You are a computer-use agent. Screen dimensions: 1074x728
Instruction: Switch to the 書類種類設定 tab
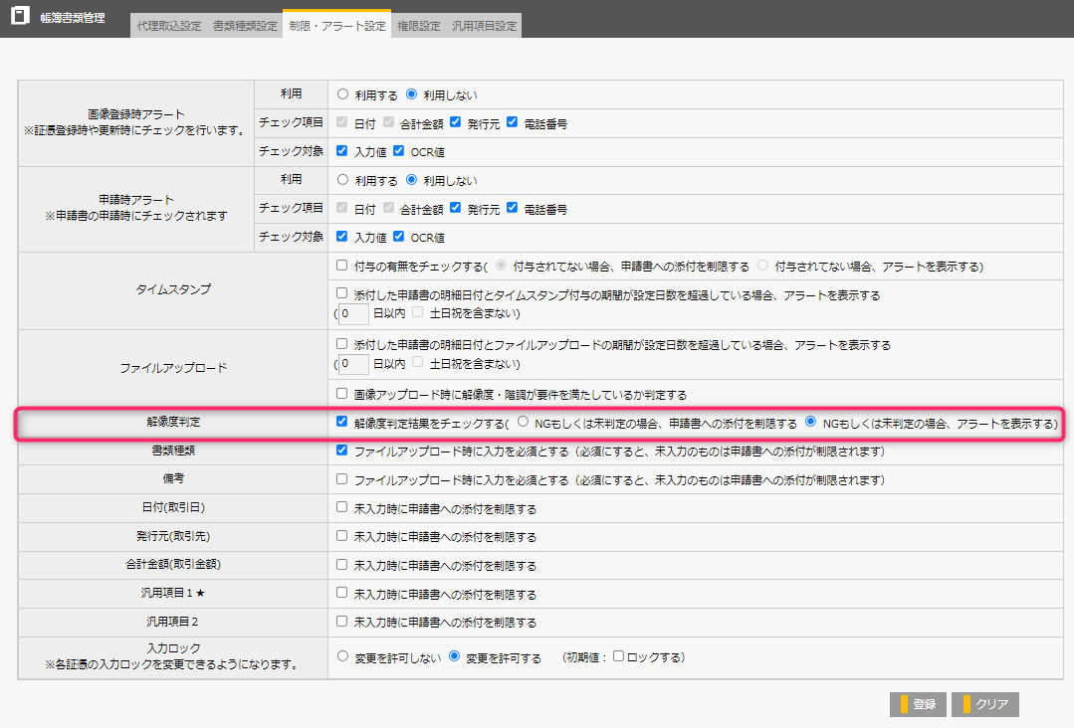(245, 26)
